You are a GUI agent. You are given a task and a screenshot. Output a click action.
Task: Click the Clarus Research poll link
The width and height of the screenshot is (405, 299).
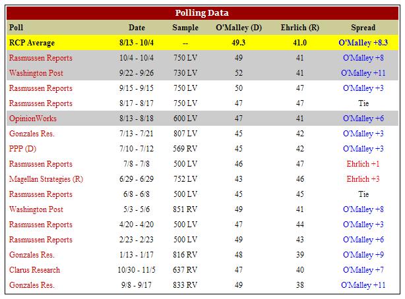click(34, 270)
